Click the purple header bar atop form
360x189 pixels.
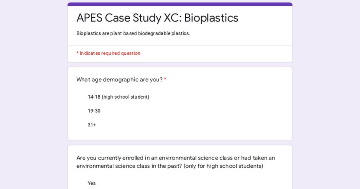point(180,4)
